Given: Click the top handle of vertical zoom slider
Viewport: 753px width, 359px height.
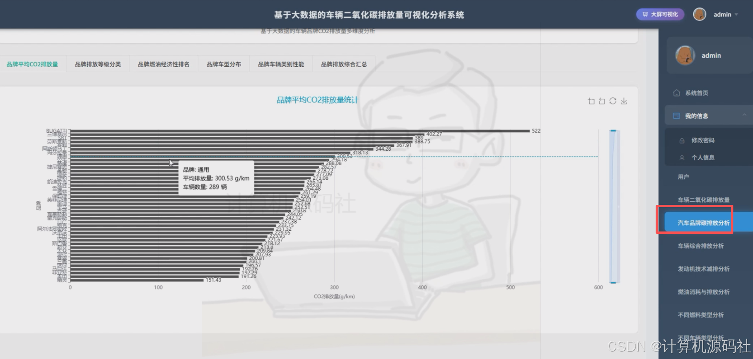Looking at the screenshot, I should (x=613, y=131).
